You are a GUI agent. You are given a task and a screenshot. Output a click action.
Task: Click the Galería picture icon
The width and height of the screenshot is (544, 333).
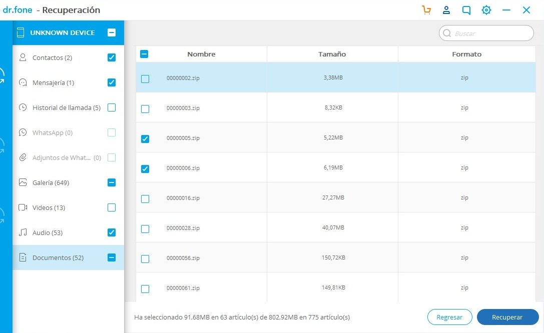pyautogui.click(x=23, y=182)
